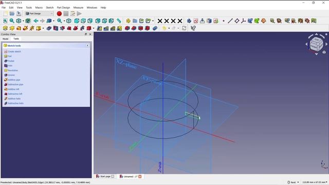Click the Create part yellow icon
Viewport: 329px width, 185px height.
[x=128, y=21]
